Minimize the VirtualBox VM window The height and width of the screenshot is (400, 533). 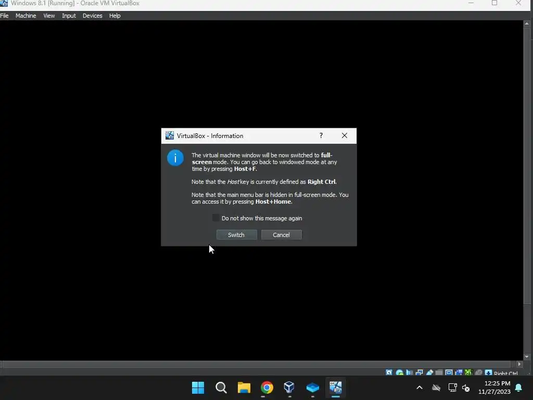pyautogui.click(x=471, y=3)
